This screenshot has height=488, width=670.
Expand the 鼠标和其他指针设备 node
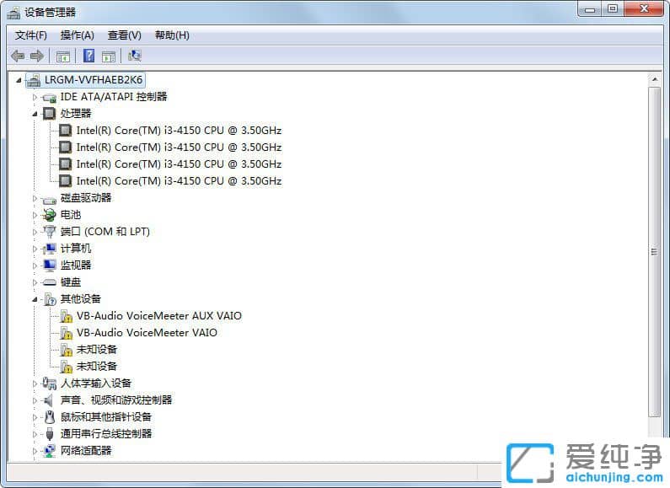pos(35,417)
